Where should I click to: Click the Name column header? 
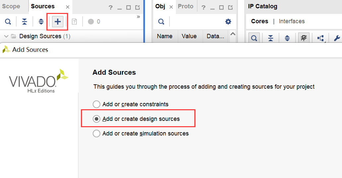165,36
